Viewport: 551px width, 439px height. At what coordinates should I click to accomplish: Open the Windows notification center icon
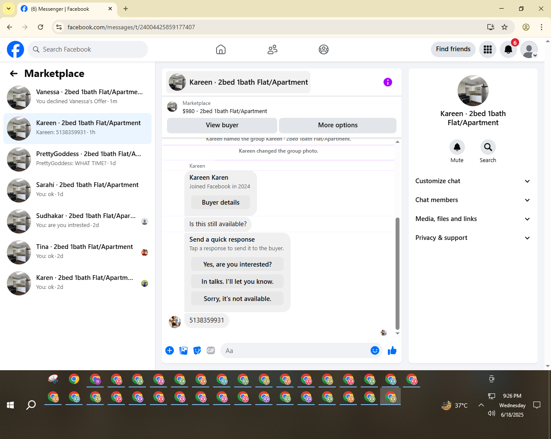coord(537,405)
